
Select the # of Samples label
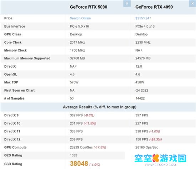[x=14, y=98]
